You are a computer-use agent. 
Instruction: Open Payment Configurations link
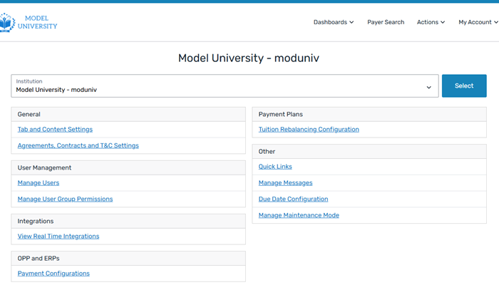[53, 273]
